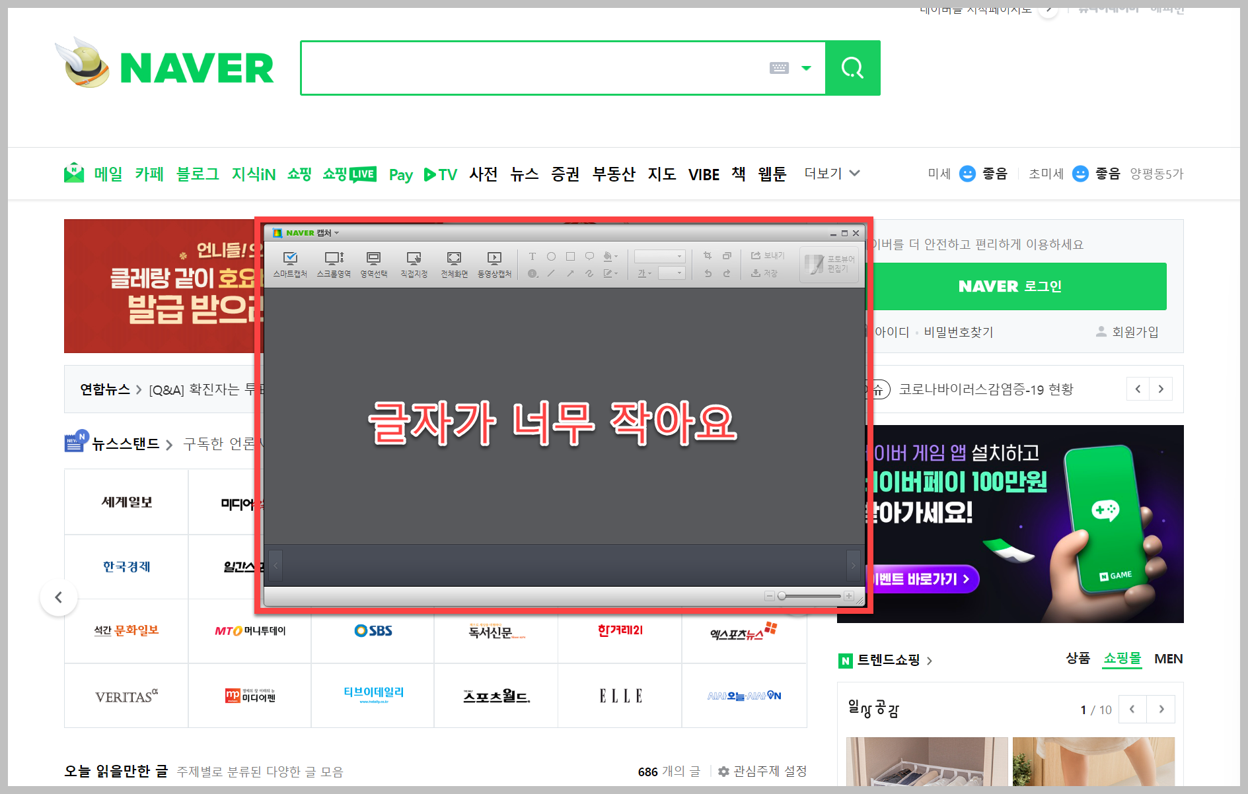Select 상품 tab in 트렌드쇼핑
Screen dimensions: 1248x794
[x=1078, y=658]
